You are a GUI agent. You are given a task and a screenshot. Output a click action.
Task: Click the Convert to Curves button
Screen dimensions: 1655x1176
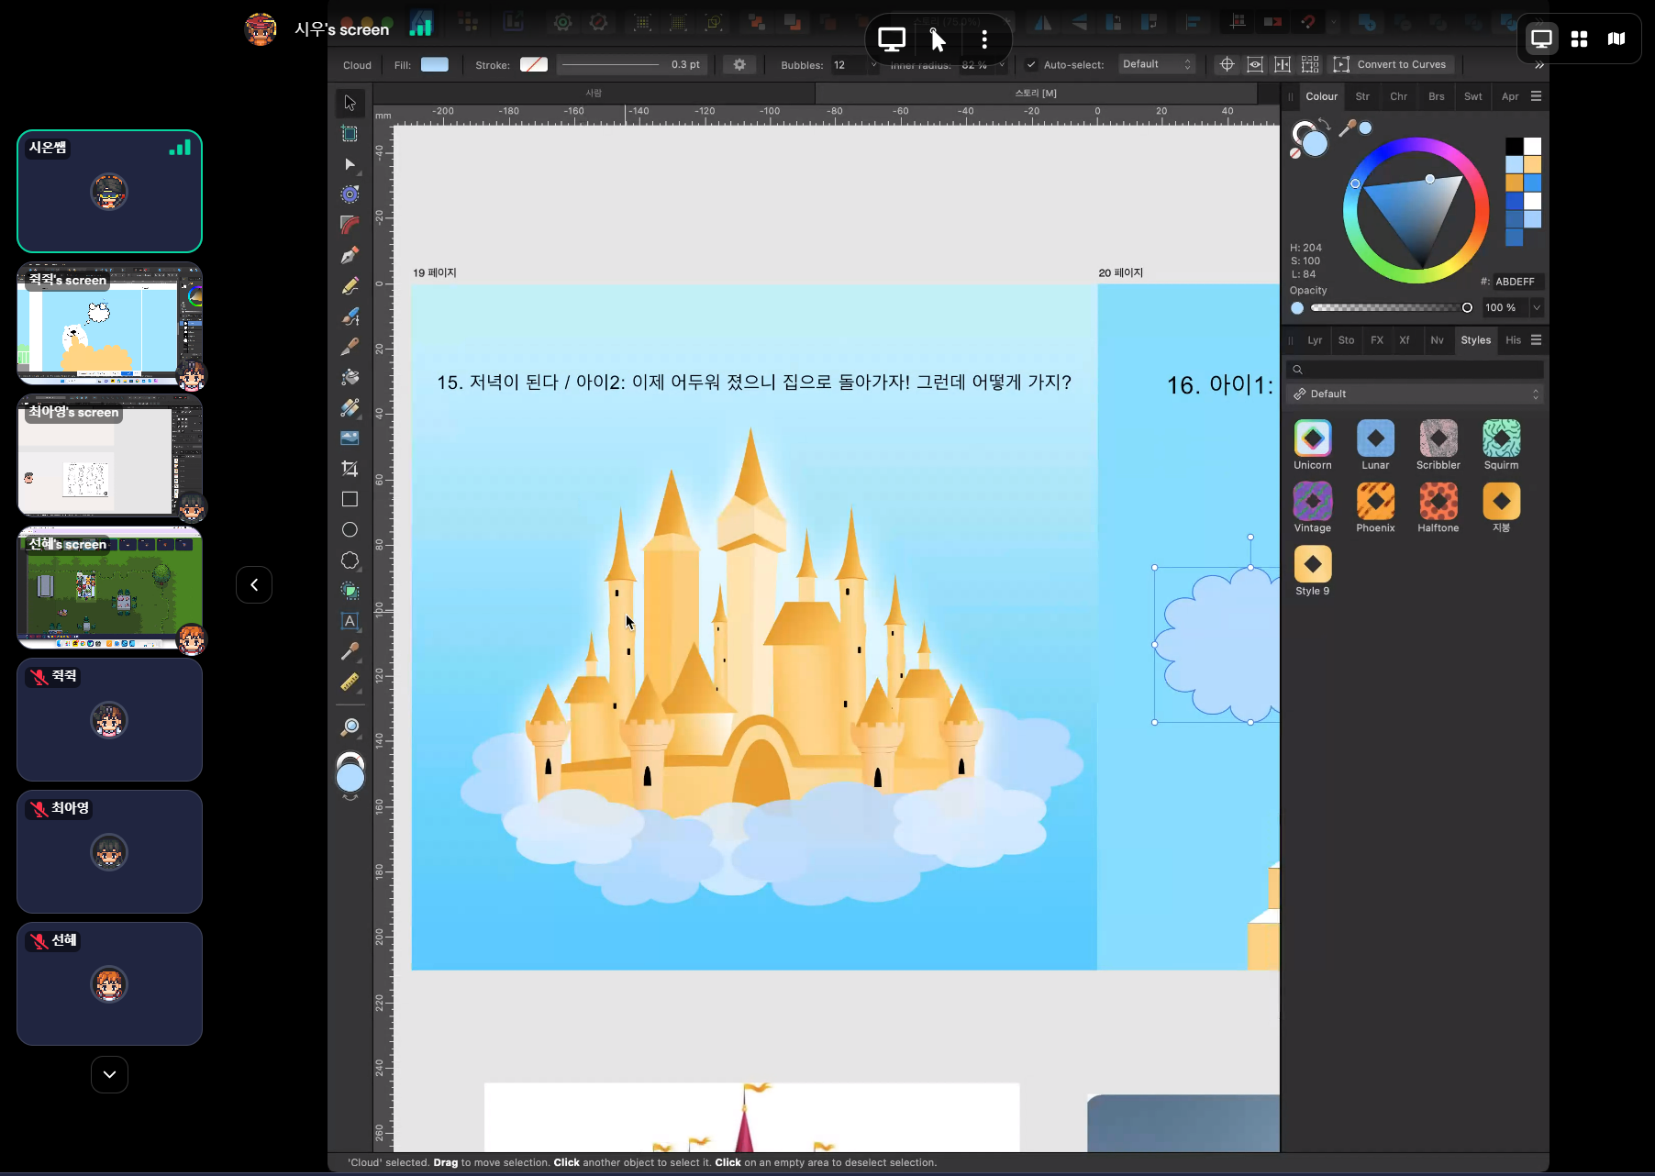[1390, 64]
